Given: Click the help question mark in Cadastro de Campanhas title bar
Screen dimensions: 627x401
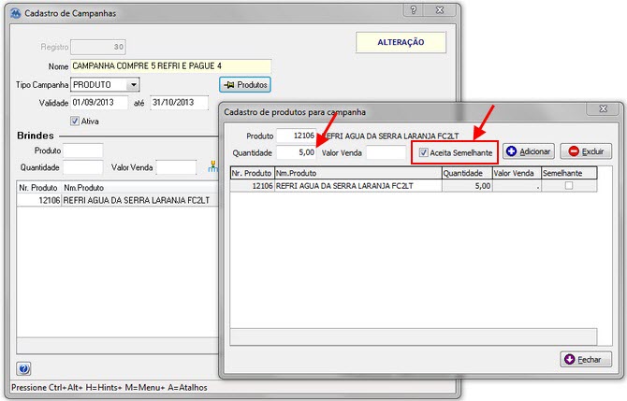Looking at the screenshot, I should coord(414,10).
